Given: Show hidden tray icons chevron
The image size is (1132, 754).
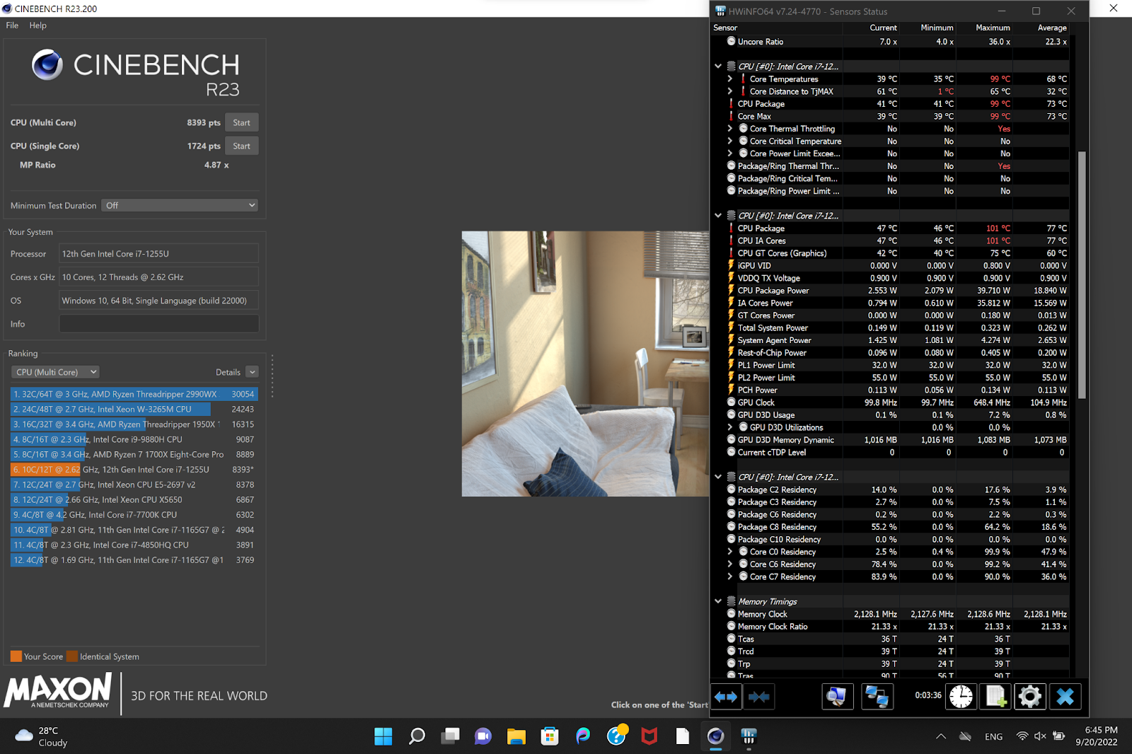Looking at the screenshot, I should point(941,736).
